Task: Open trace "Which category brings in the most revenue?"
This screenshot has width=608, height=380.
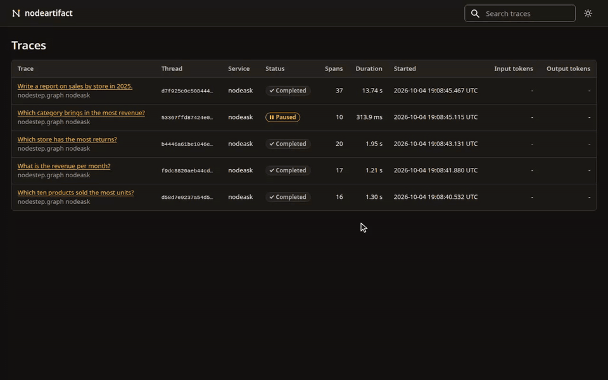Action: click(x=81, y=113)
